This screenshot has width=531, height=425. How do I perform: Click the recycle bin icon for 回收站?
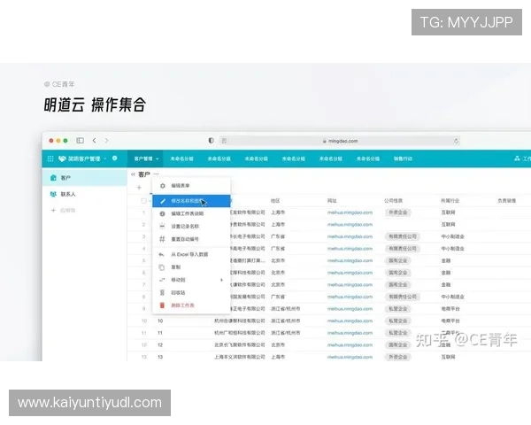click(x=162, y=293)
